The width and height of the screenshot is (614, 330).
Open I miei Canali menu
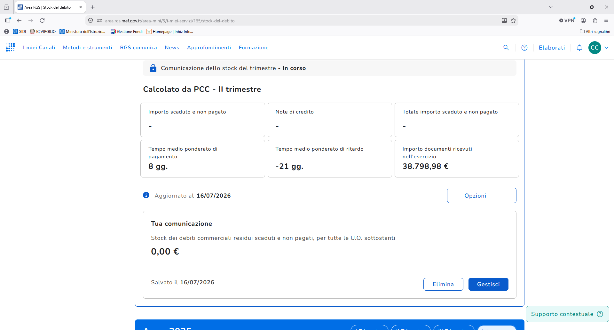click(x=39, y=48)
